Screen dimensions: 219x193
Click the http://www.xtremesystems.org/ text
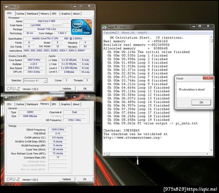coord(132,138)
